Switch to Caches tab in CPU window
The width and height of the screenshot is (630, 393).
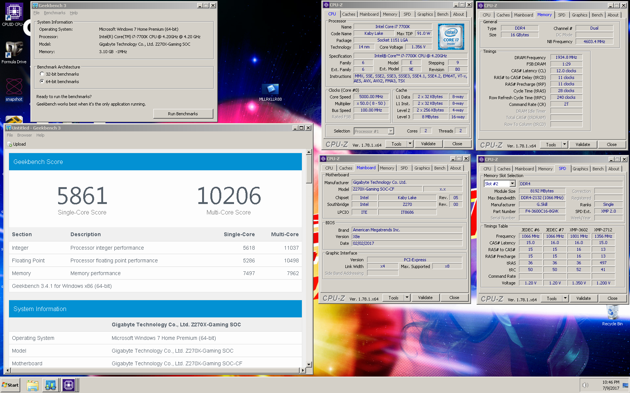(348, 14)
